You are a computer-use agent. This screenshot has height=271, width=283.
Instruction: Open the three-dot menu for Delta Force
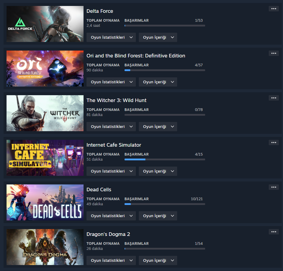pos(273,9)
